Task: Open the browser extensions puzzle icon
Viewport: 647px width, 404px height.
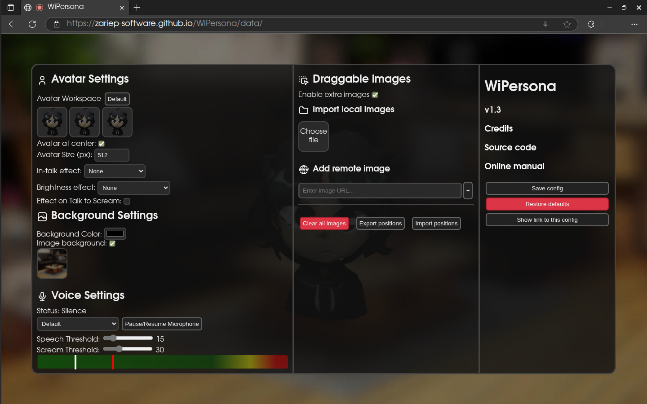Action: (x=591, y=24)
